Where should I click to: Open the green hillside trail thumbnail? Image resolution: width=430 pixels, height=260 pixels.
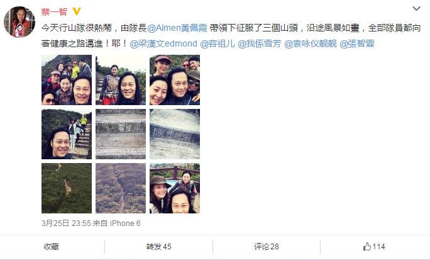pos(67,188)
